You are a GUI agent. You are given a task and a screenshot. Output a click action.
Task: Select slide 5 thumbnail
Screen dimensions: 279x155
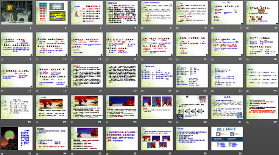(157, 13)
